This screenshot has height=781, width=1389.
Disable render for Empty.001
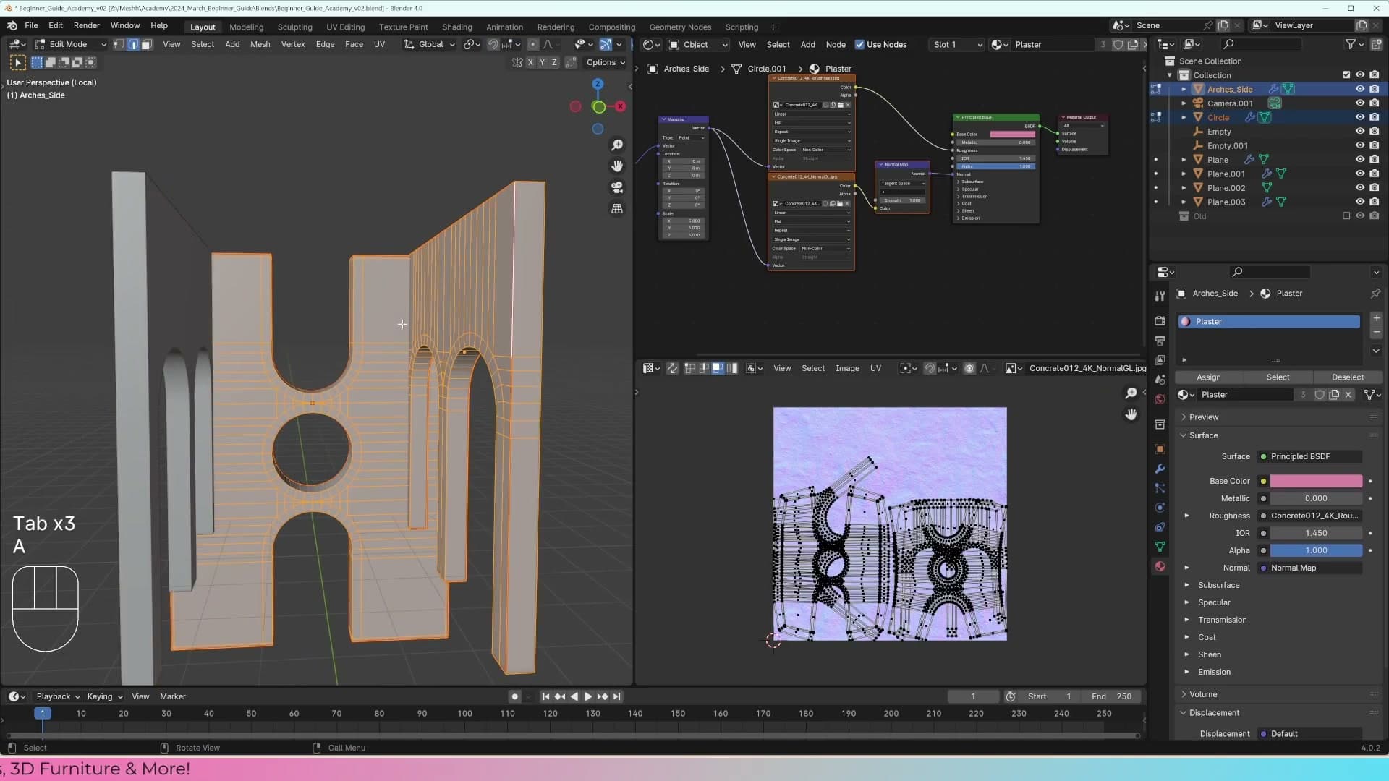[1375, 146]
